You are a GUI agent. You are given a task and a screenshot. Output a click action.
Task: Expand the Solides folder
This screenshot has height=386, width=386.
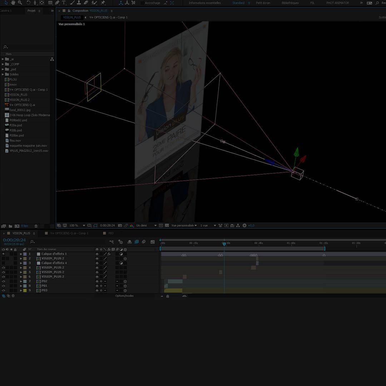[3, 74]
